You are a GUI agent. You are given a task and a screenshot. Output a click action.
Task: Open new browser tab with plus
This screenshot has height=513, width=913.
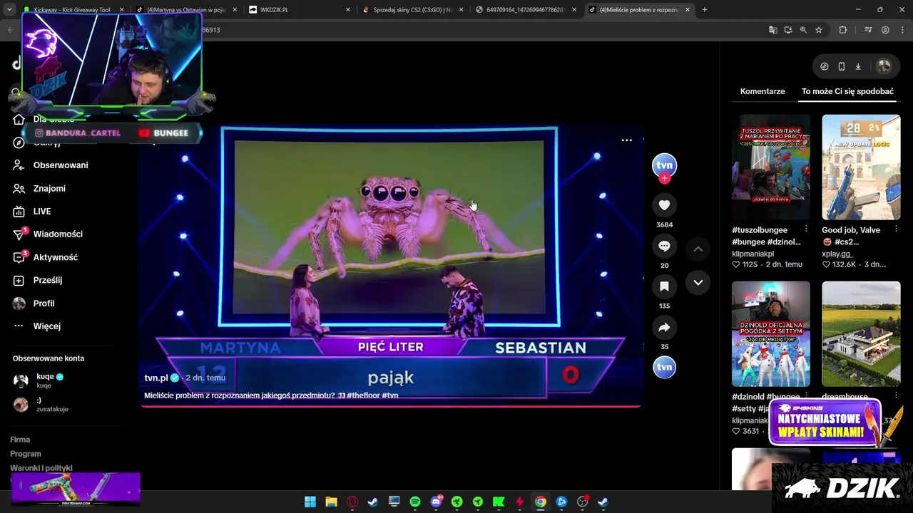(x=705, y=10)
